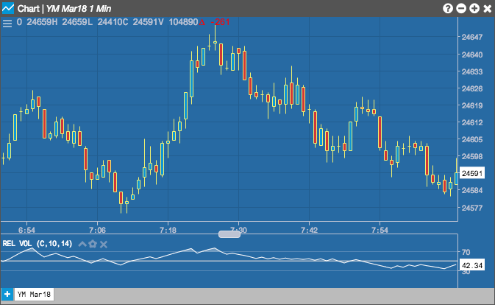Open REL VOL study settings gear
Viewport: 495px width, 305px height.
coord(93,244)
